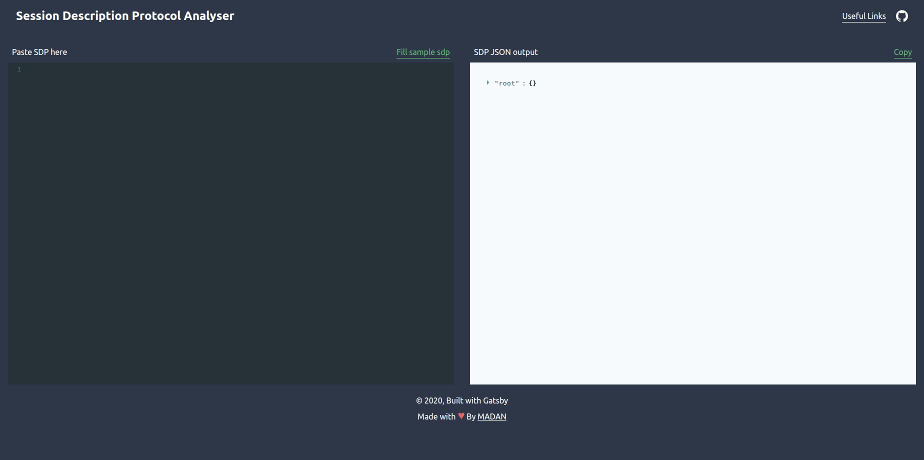924x460 pixels.
Task: Click the "© 2020, Built with Gatsby" text
Action: tap(462, 400)
